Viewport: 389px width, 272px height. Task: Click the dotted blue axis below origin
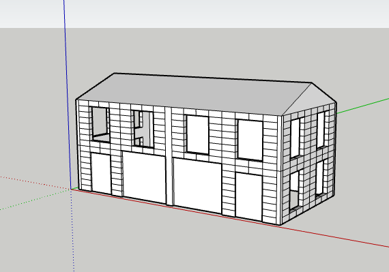click(x=73, y=230)
